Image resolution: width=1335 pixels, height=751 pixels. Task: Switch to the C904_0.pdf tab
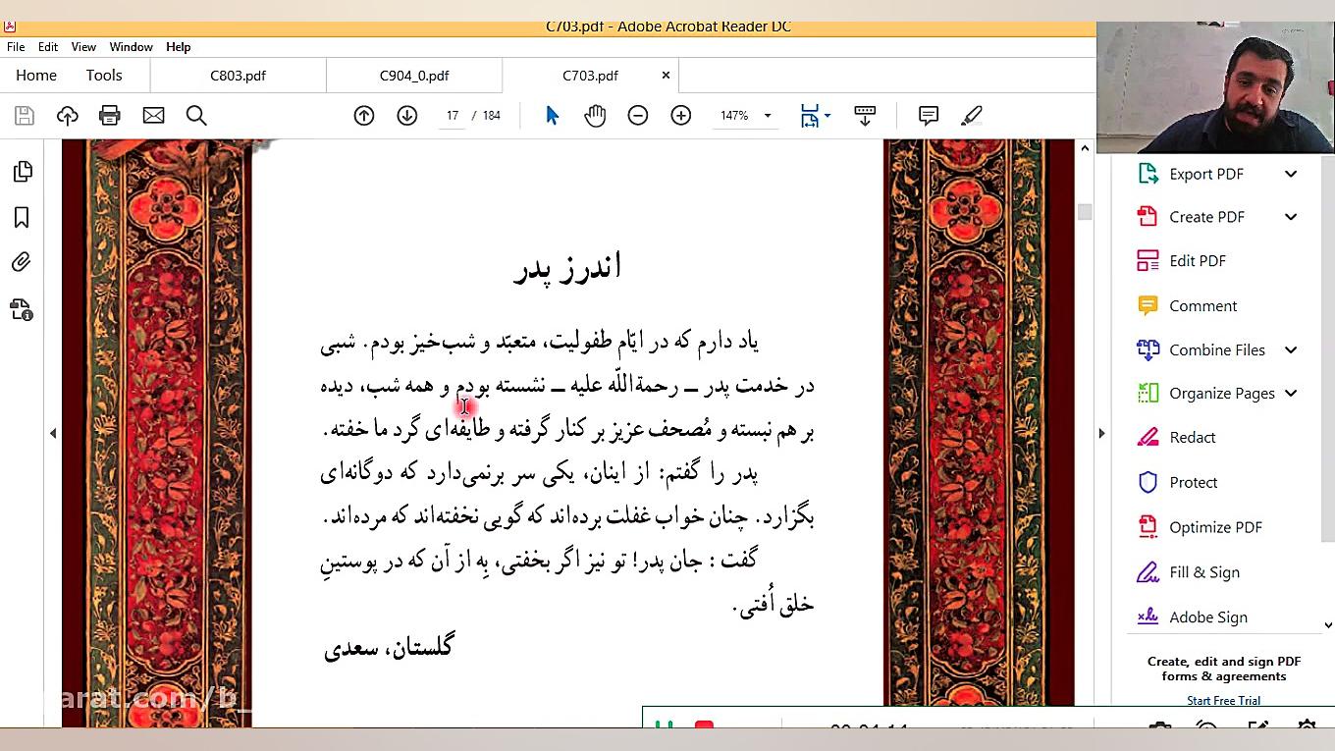(x=413, y=75)
